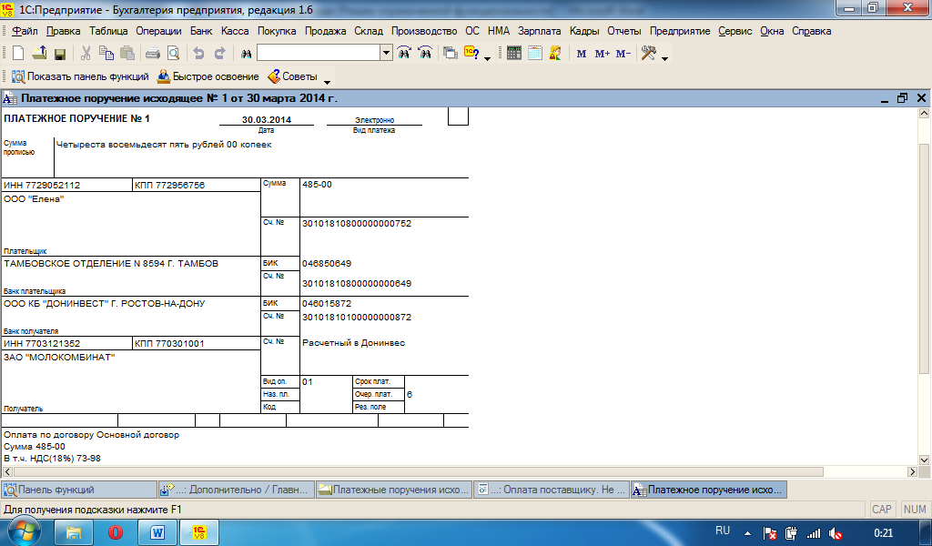Open the Продажа menu
The image size is (932, 546).
(325, 31)
